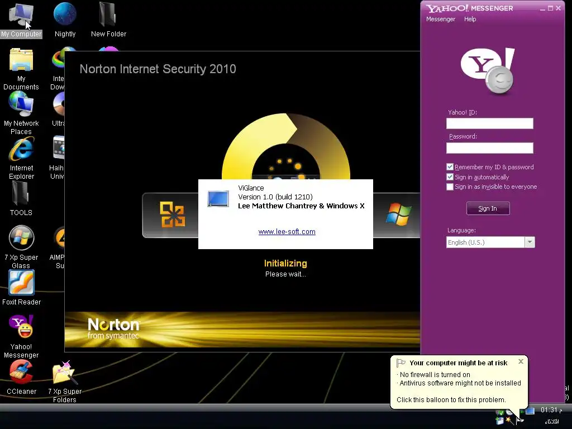Launch the Yahoo! Messenger desktop shortcut
The image size is (572, 429).
[21, 336]
